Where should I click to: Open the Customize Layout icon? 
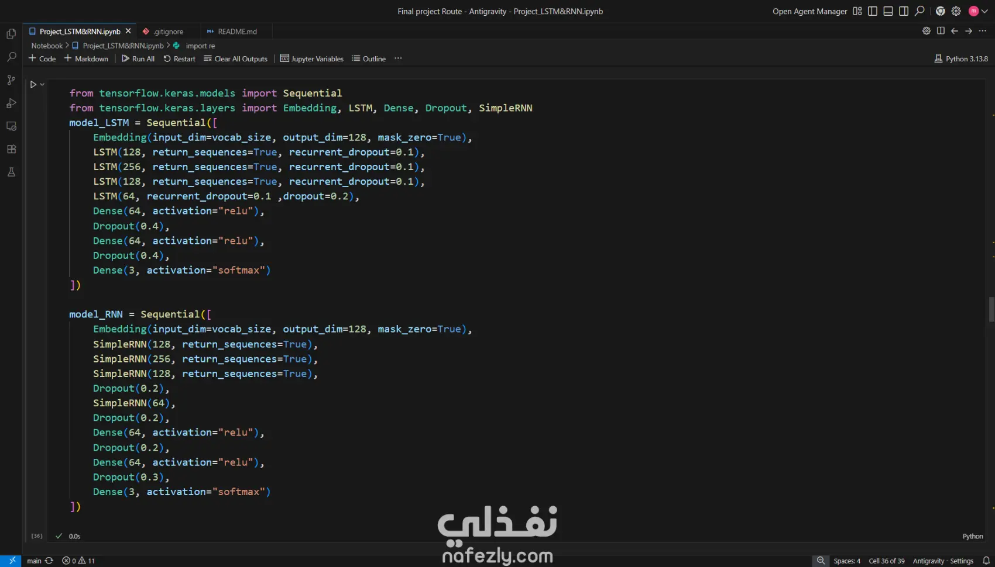(x=857, y=11)
